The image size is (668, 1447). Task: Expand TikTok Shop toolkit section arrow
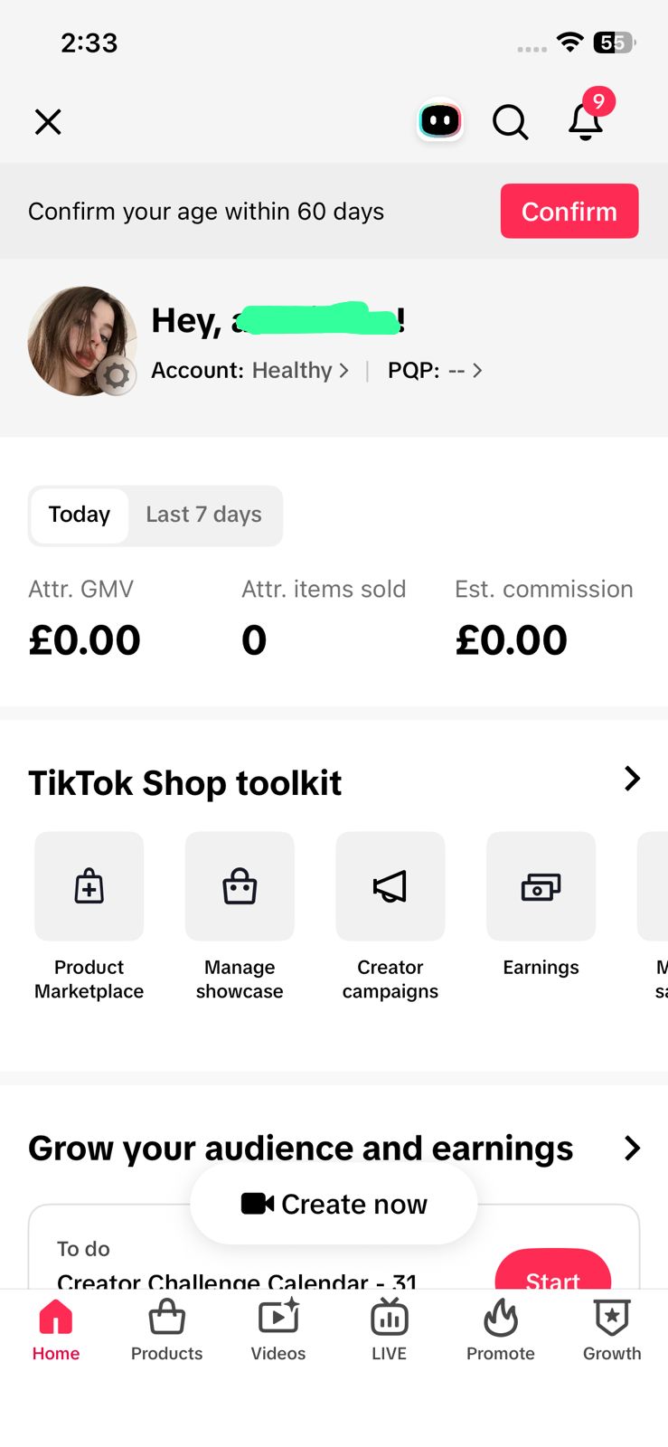[x=633, y=779]
